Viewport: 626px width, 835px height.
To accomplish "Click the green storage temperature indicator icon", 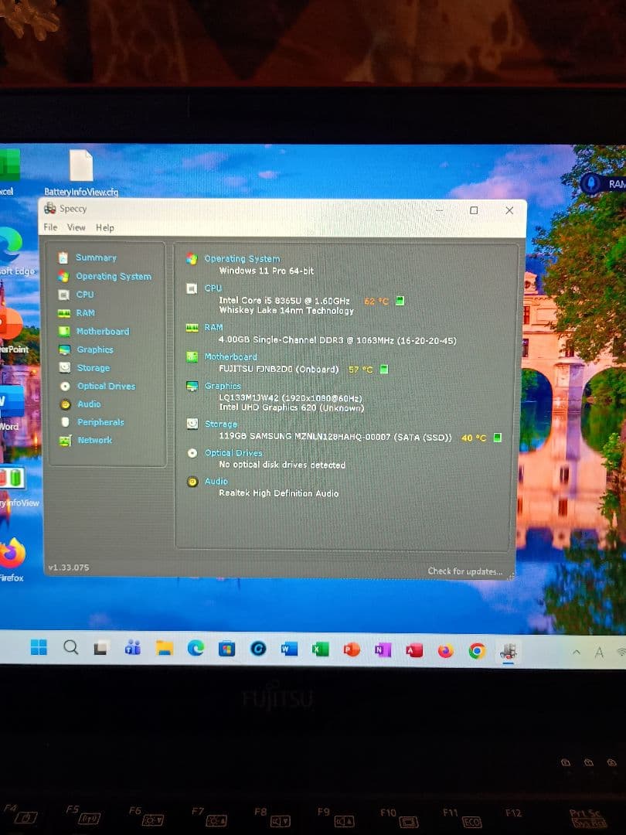I will [x=498, y=437].
